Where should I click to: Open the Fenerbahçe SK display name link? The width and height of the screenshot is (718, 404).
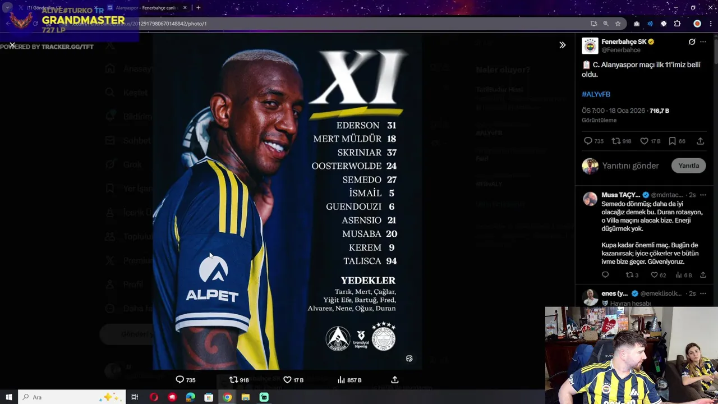(624, 42)
